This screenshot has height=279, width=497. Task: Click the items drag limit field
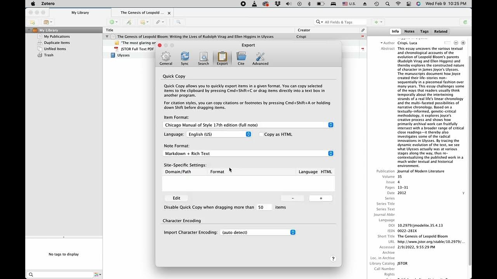(x=264, y=207)
